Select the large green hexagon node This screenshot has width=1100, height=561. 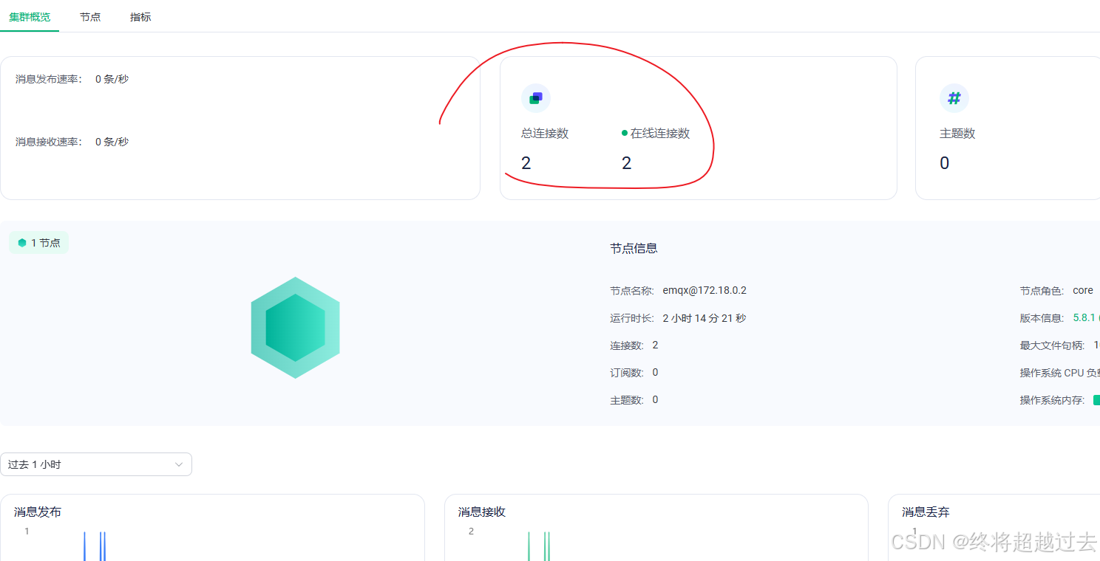coord(295,328)
